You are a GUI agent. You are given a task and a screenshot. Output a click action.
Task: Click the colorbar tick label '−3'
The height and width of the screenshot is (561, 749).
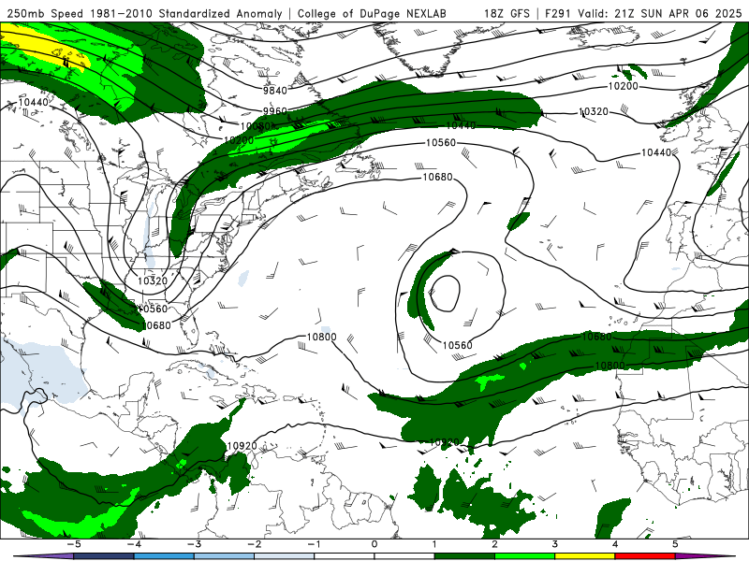click(194, 544)
